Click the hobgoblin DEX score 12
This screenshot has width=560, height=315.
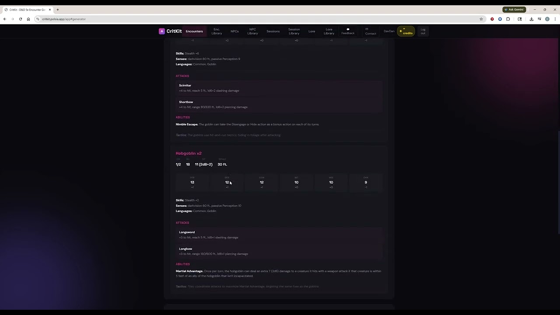pos(227,182)
